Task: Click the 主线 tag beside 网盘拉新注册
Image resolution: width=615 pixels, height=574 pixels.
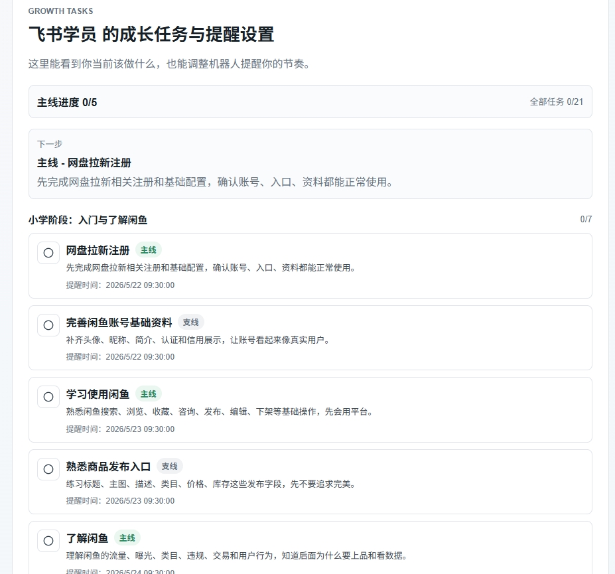Action: (x=149, y=250)
